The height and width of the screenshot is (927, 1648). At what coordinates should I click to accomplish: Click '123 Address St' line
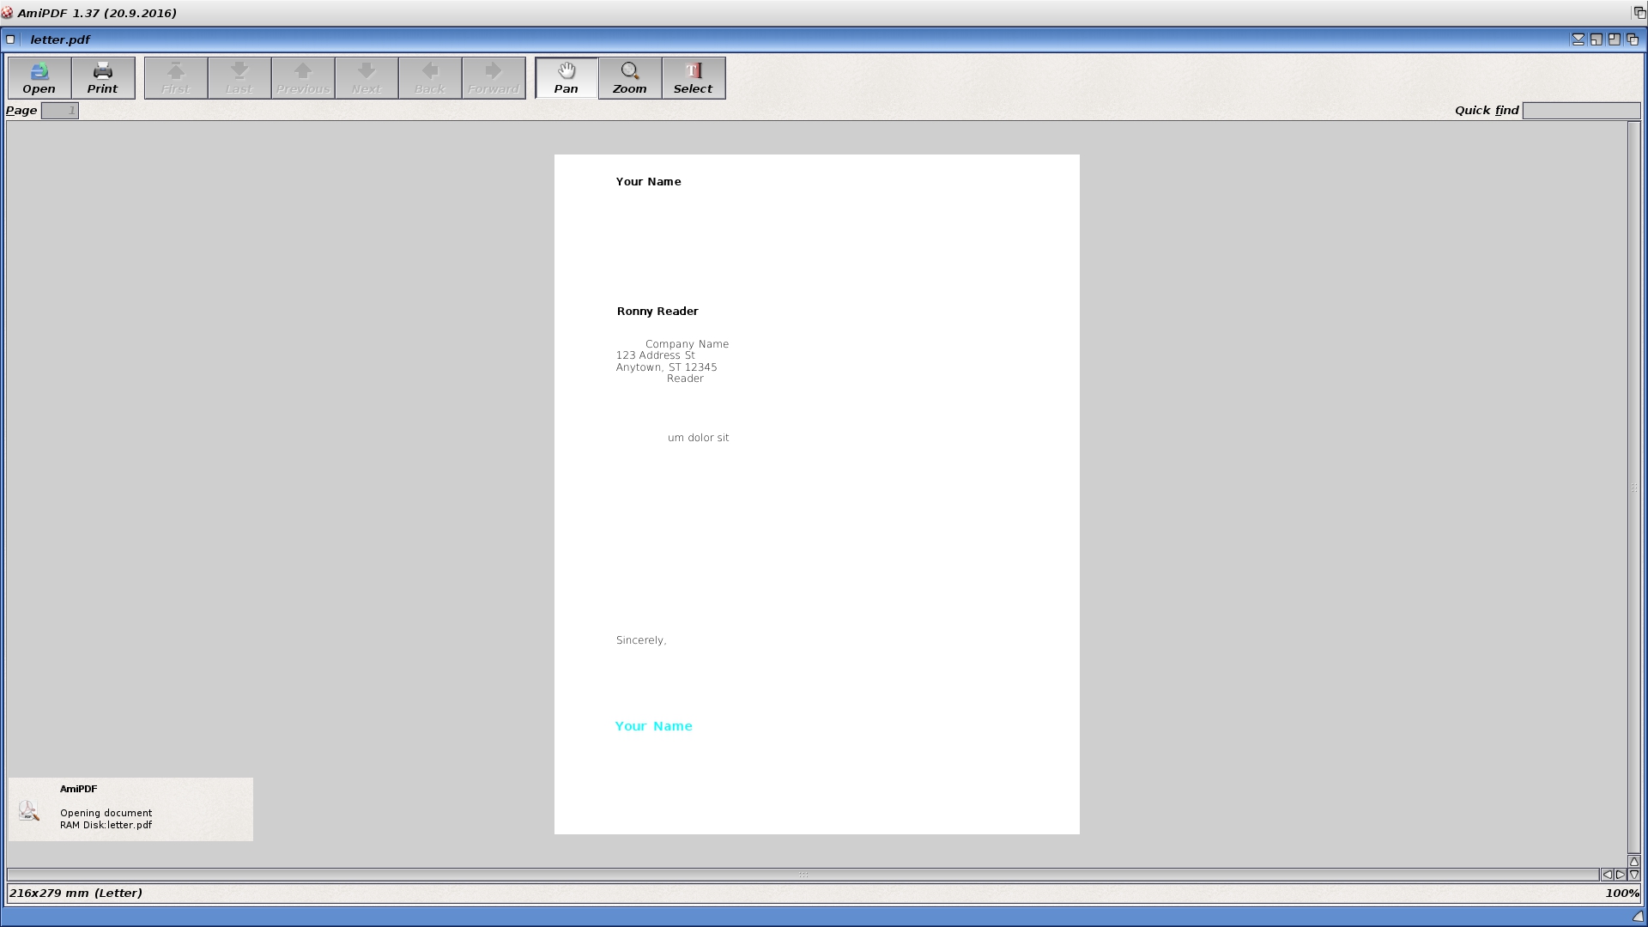pos(656,355)
